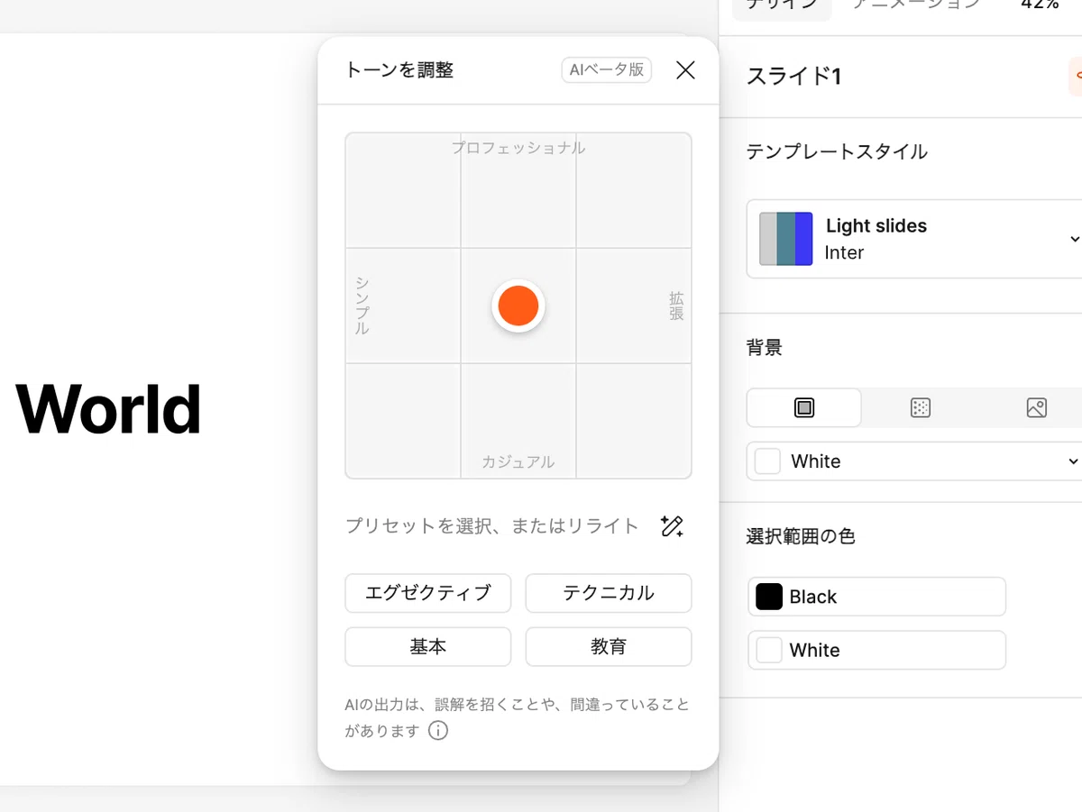Click the Light slides template color thumbnail
This screenshot has height=812, width=1082.
pos(786,239)
